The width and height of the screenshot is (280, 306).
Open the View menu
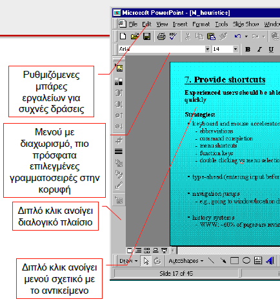pyautogui.click(x=162, y=24)
